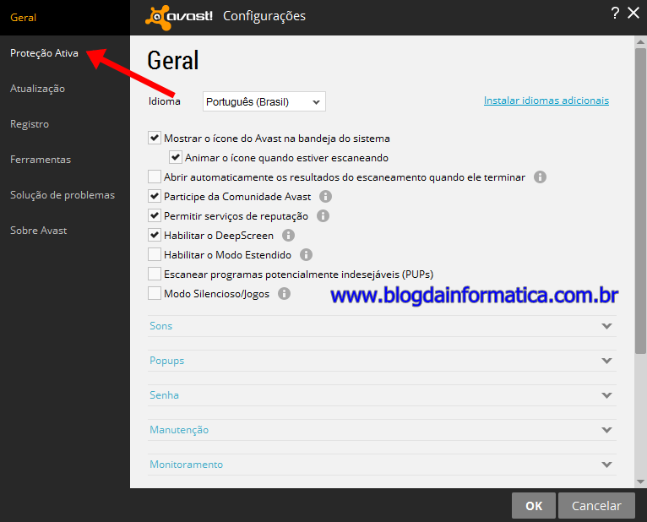Image resolution: width=647 pixels, height=522 pixels.
Task: Enable Abrir automaticamente os resultados do escaneamento
Action: tap(155, 177)
